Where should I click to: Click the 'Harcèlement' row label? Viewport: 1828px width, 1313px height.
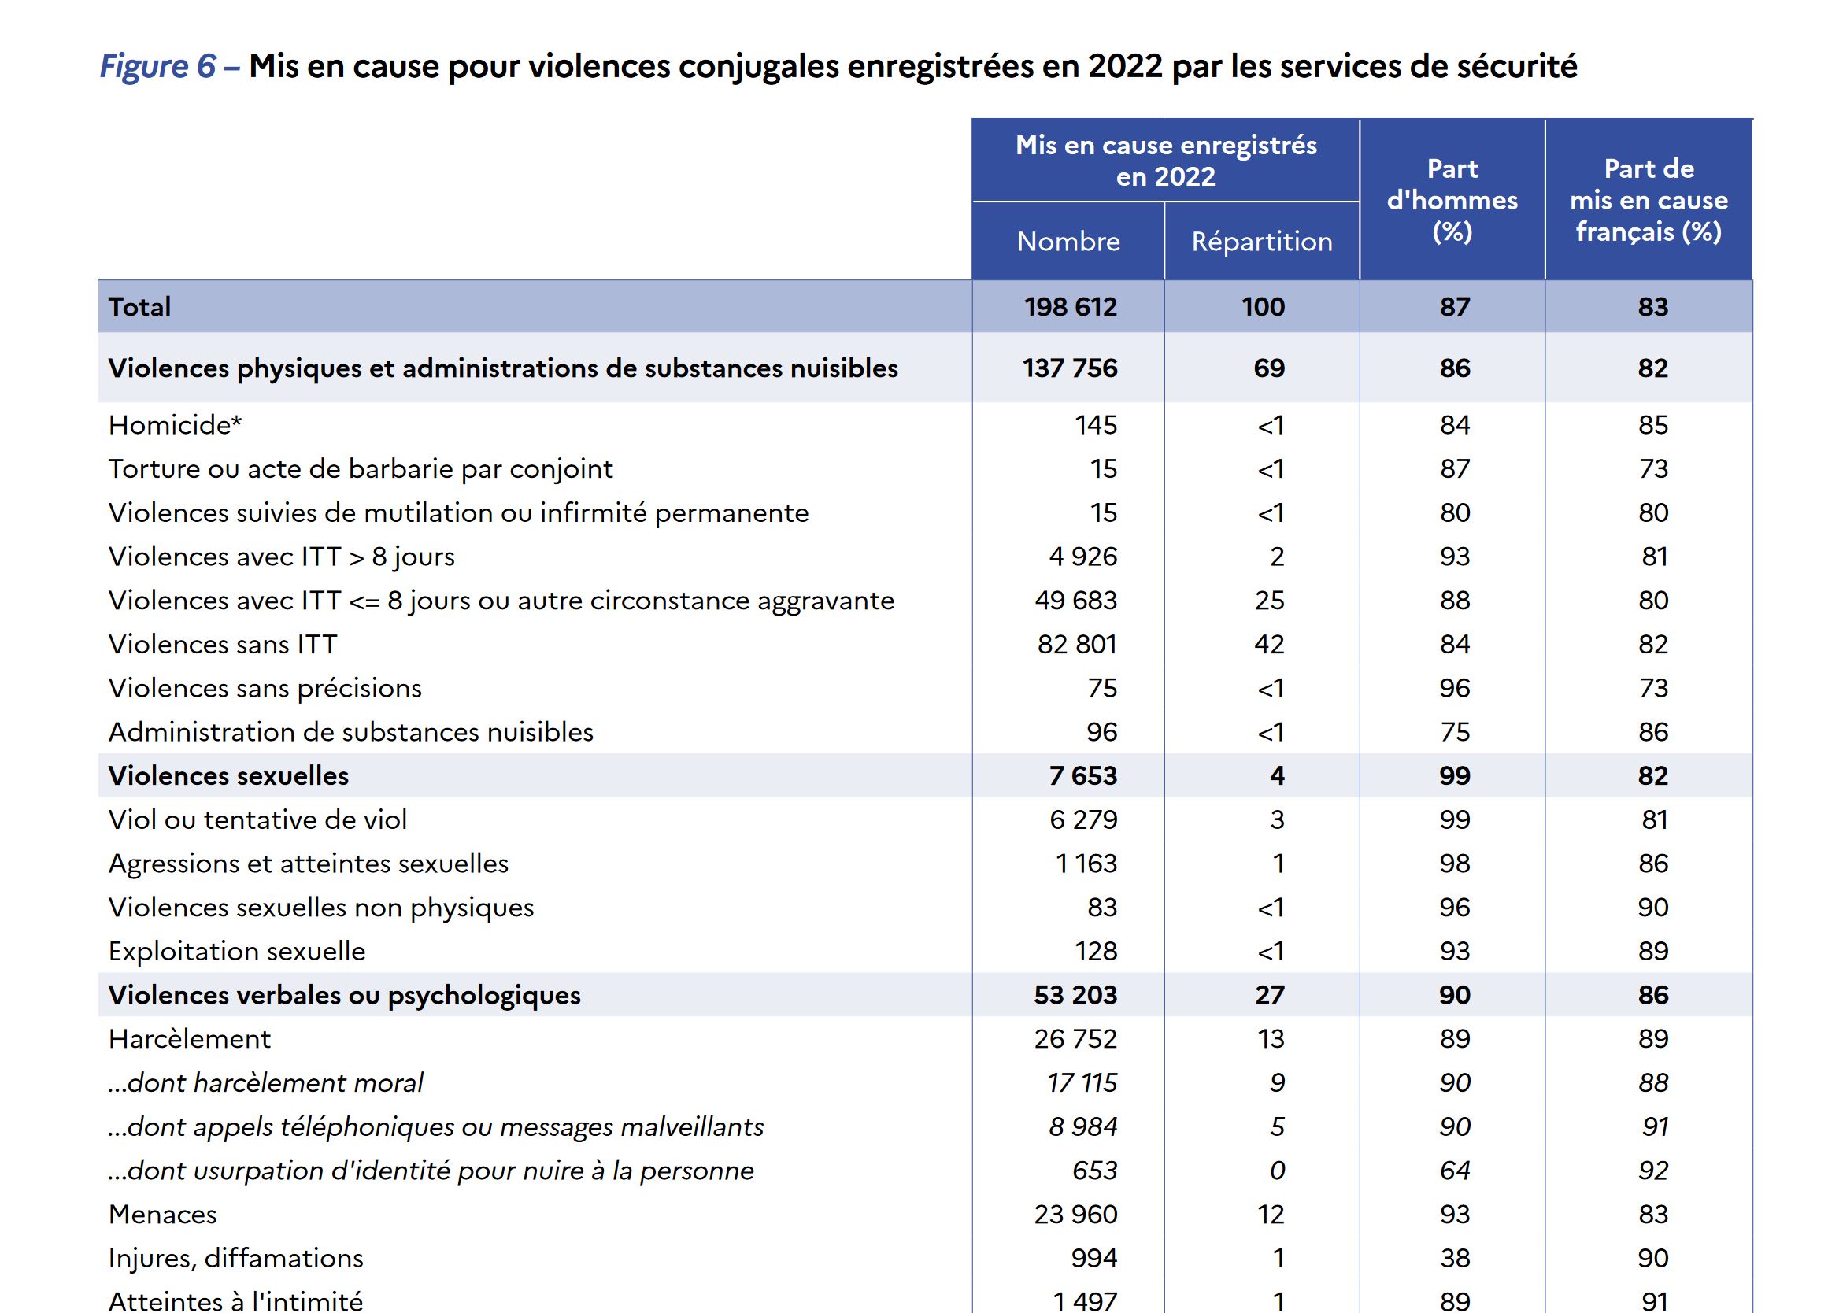pyautogui.click(x=190, y=1039)
